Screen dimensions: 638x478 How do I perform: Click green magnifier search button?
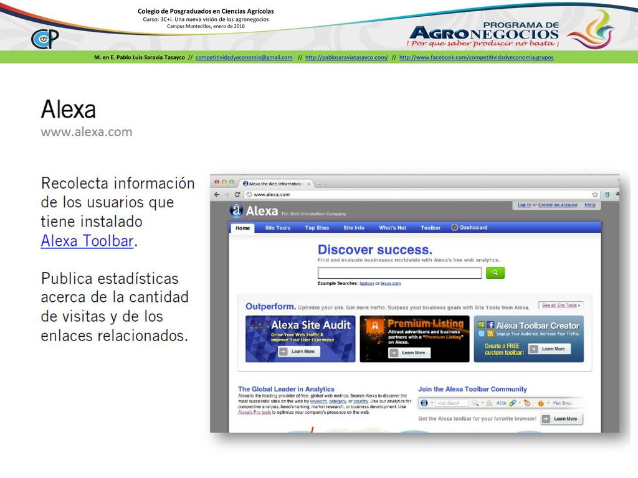[495, 273]
